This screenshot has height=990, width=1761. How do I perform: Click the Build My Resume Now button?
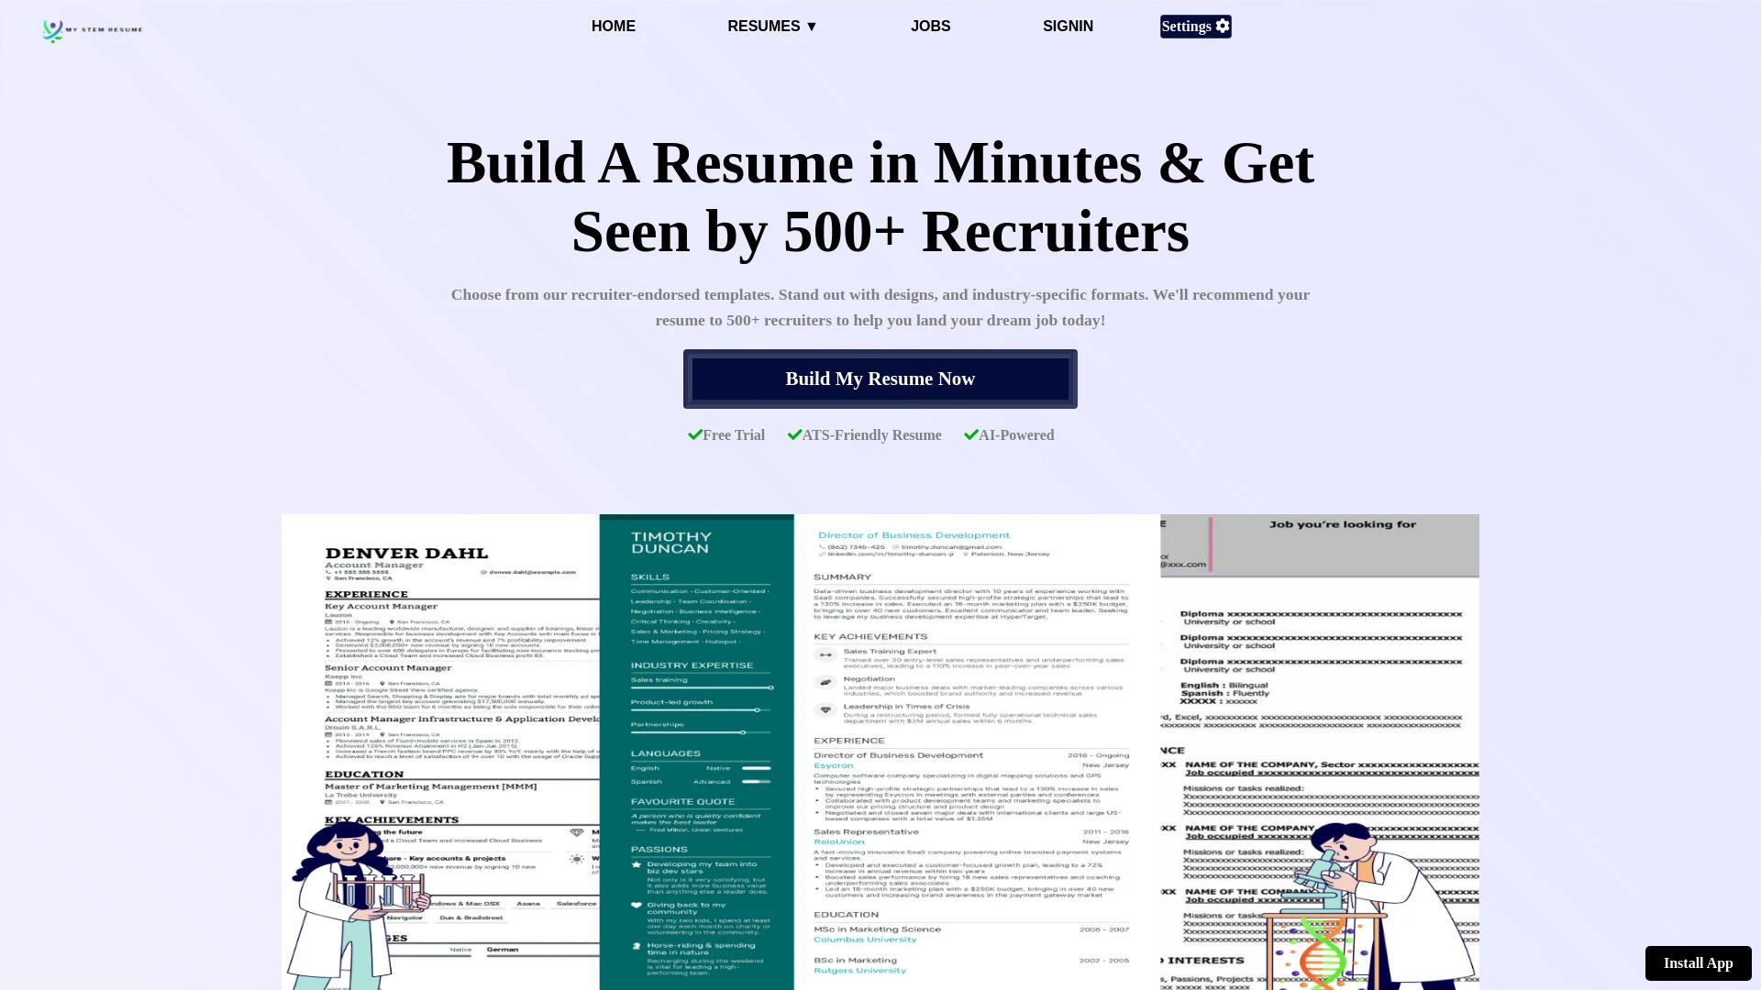(880, 379)
